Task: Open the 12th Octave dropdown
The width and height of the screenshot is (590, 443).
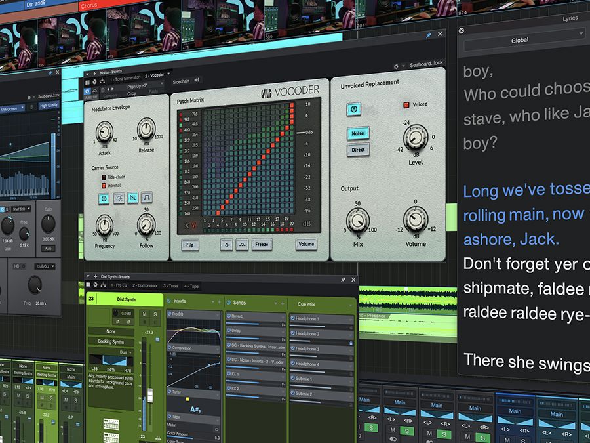Action: pyautogui.click(x=12, y=108)
